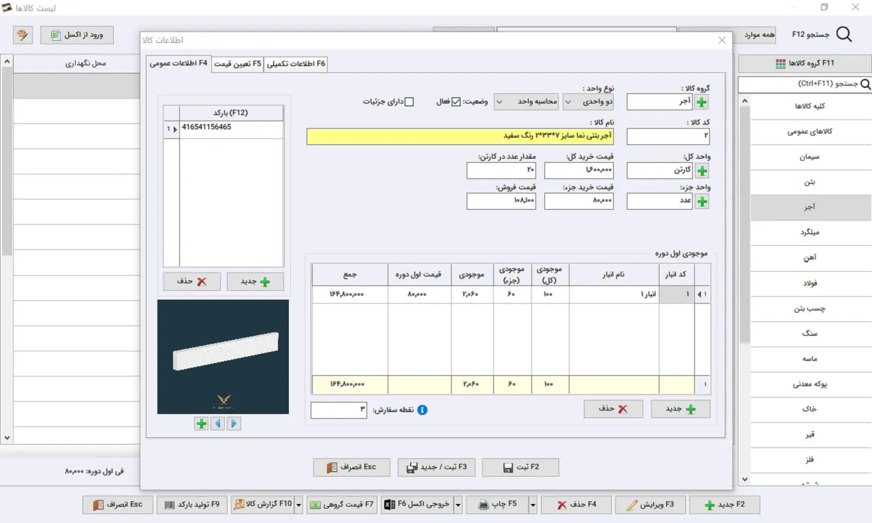Click جدید button under warehouse table

pos(681,409)
